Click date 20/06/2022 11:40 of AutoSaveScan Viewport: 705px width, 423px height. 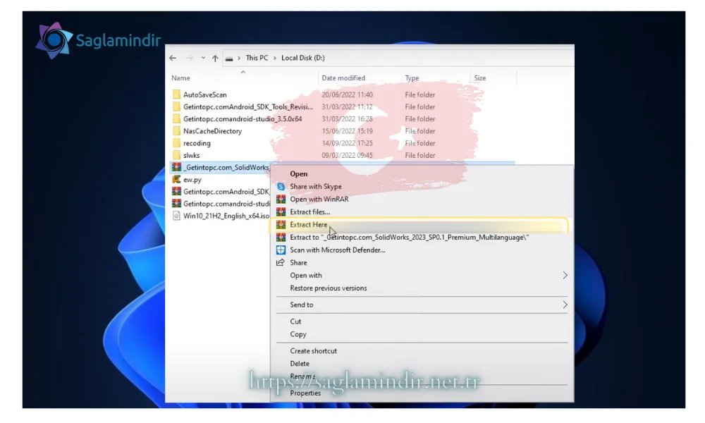[x=347, y=95]
